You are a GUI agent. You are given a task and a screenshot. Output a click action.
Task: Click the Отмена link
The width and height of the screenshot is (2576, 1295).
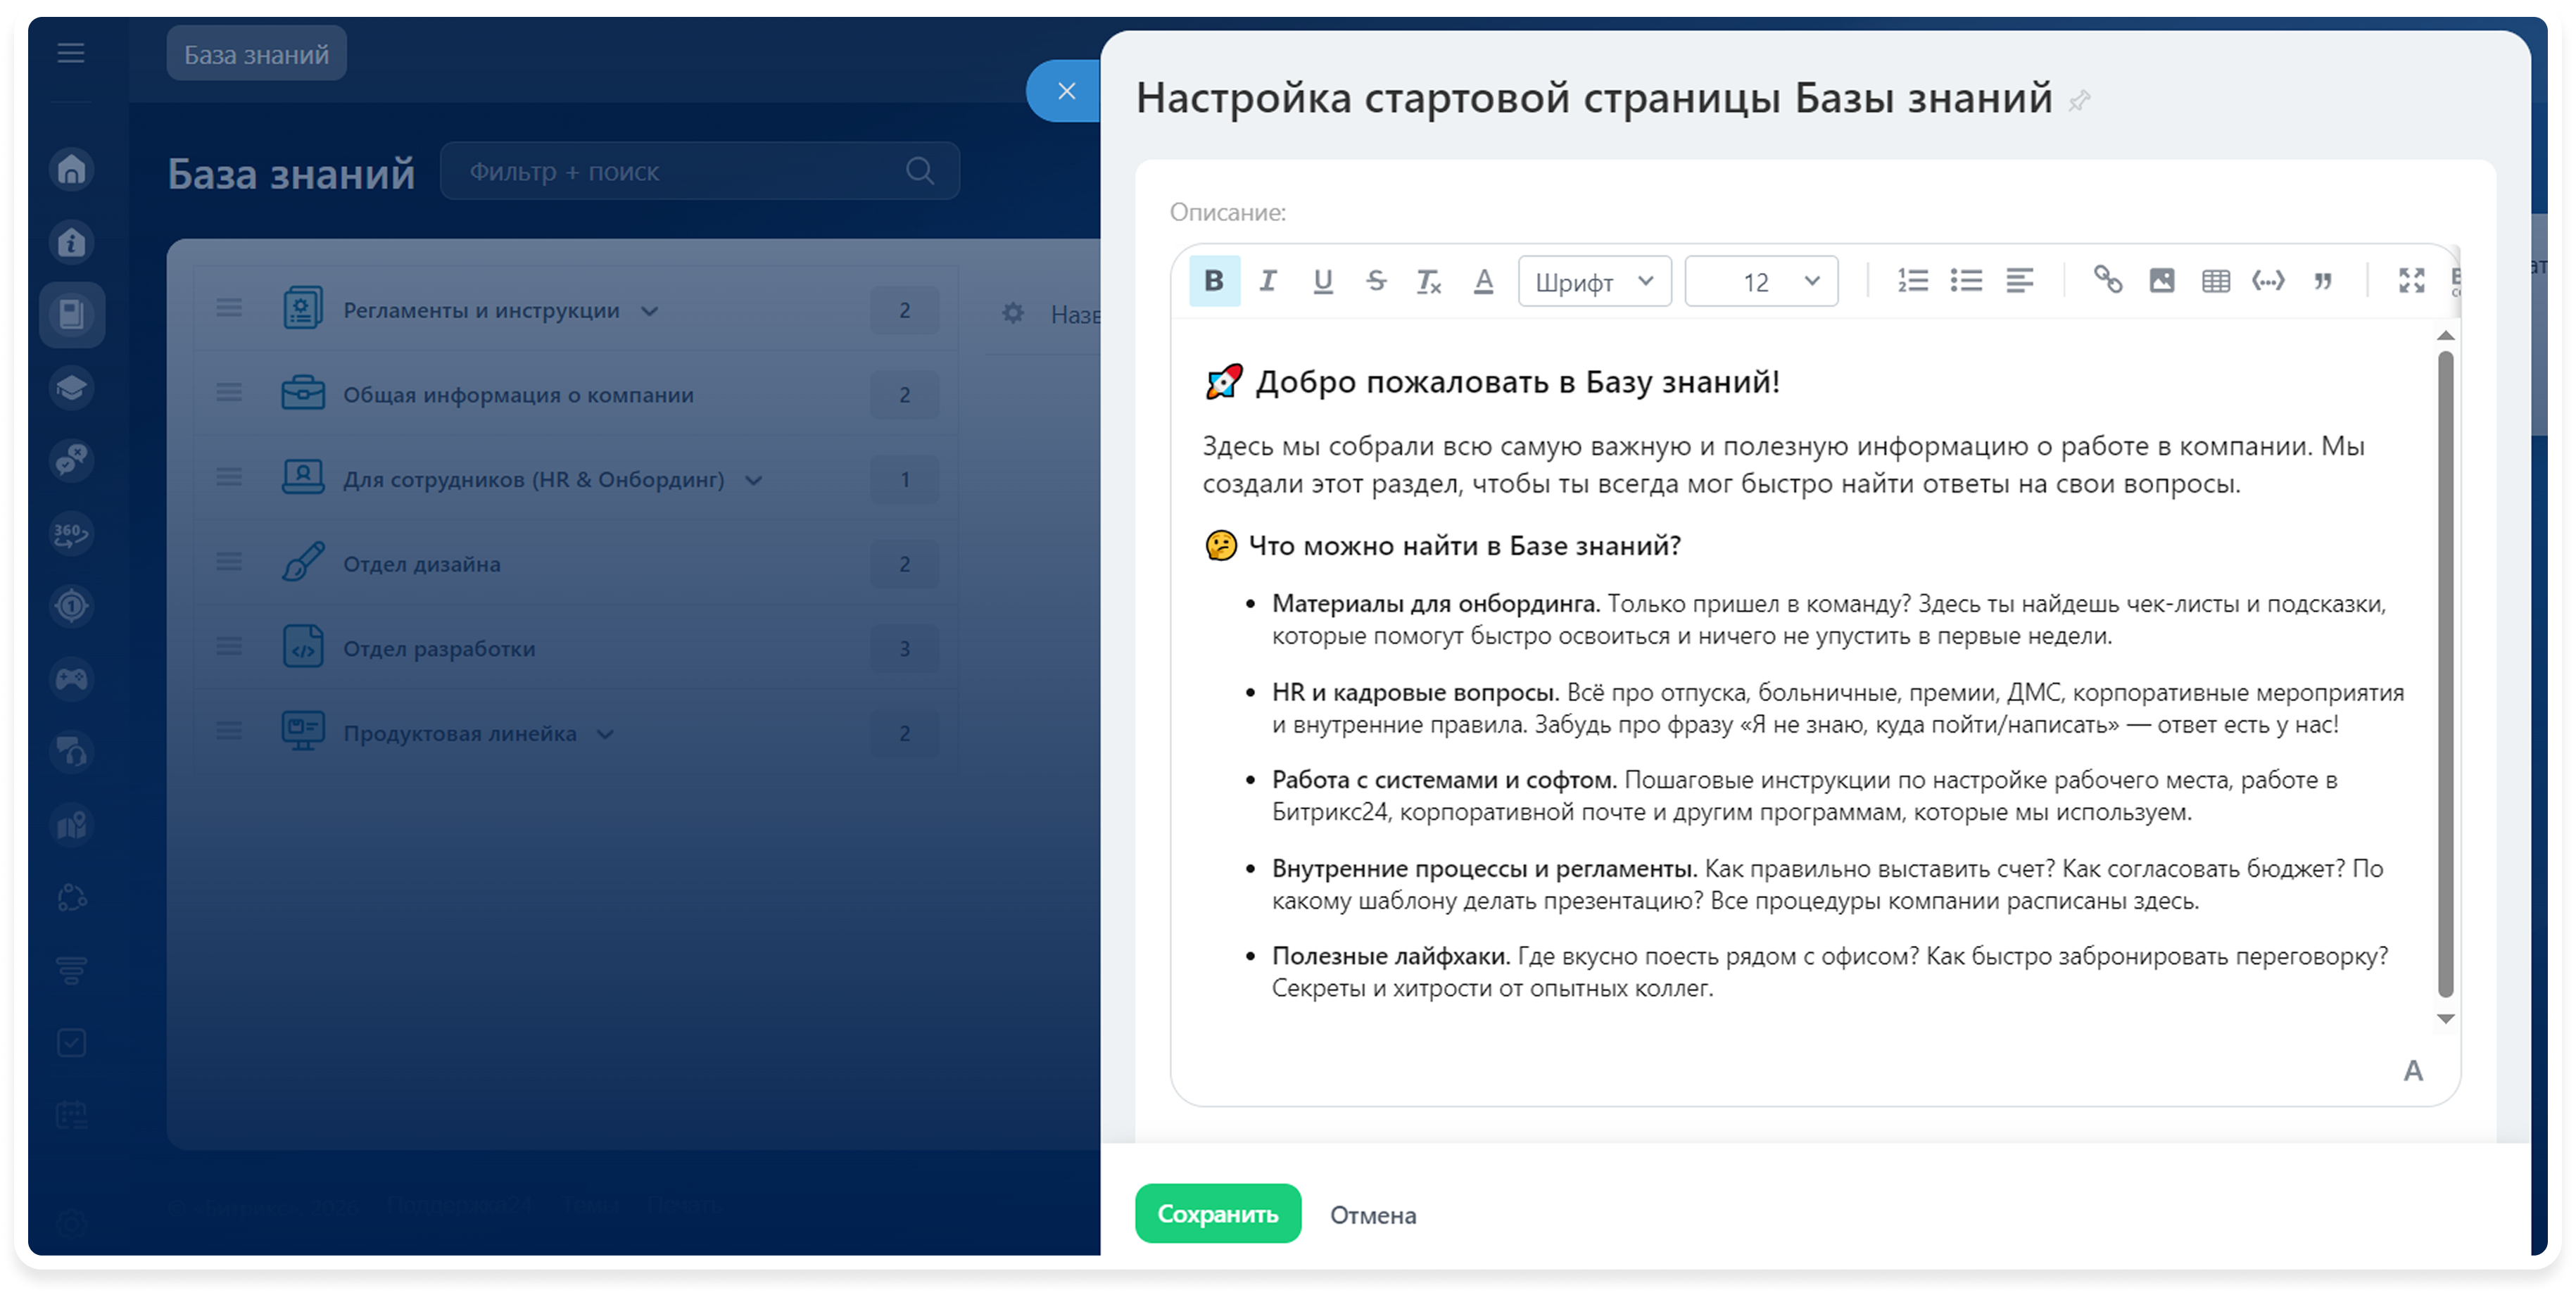(1372, 1215)
